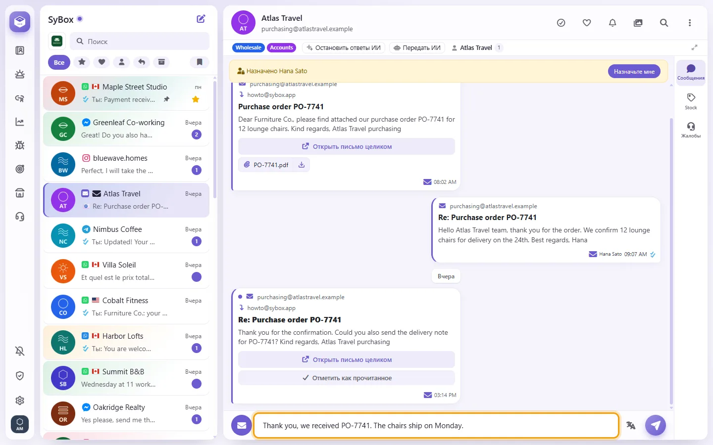Open the Atlas Travel contact dropdown chip
The image size is (713, 445).
[x=476, y=47]
